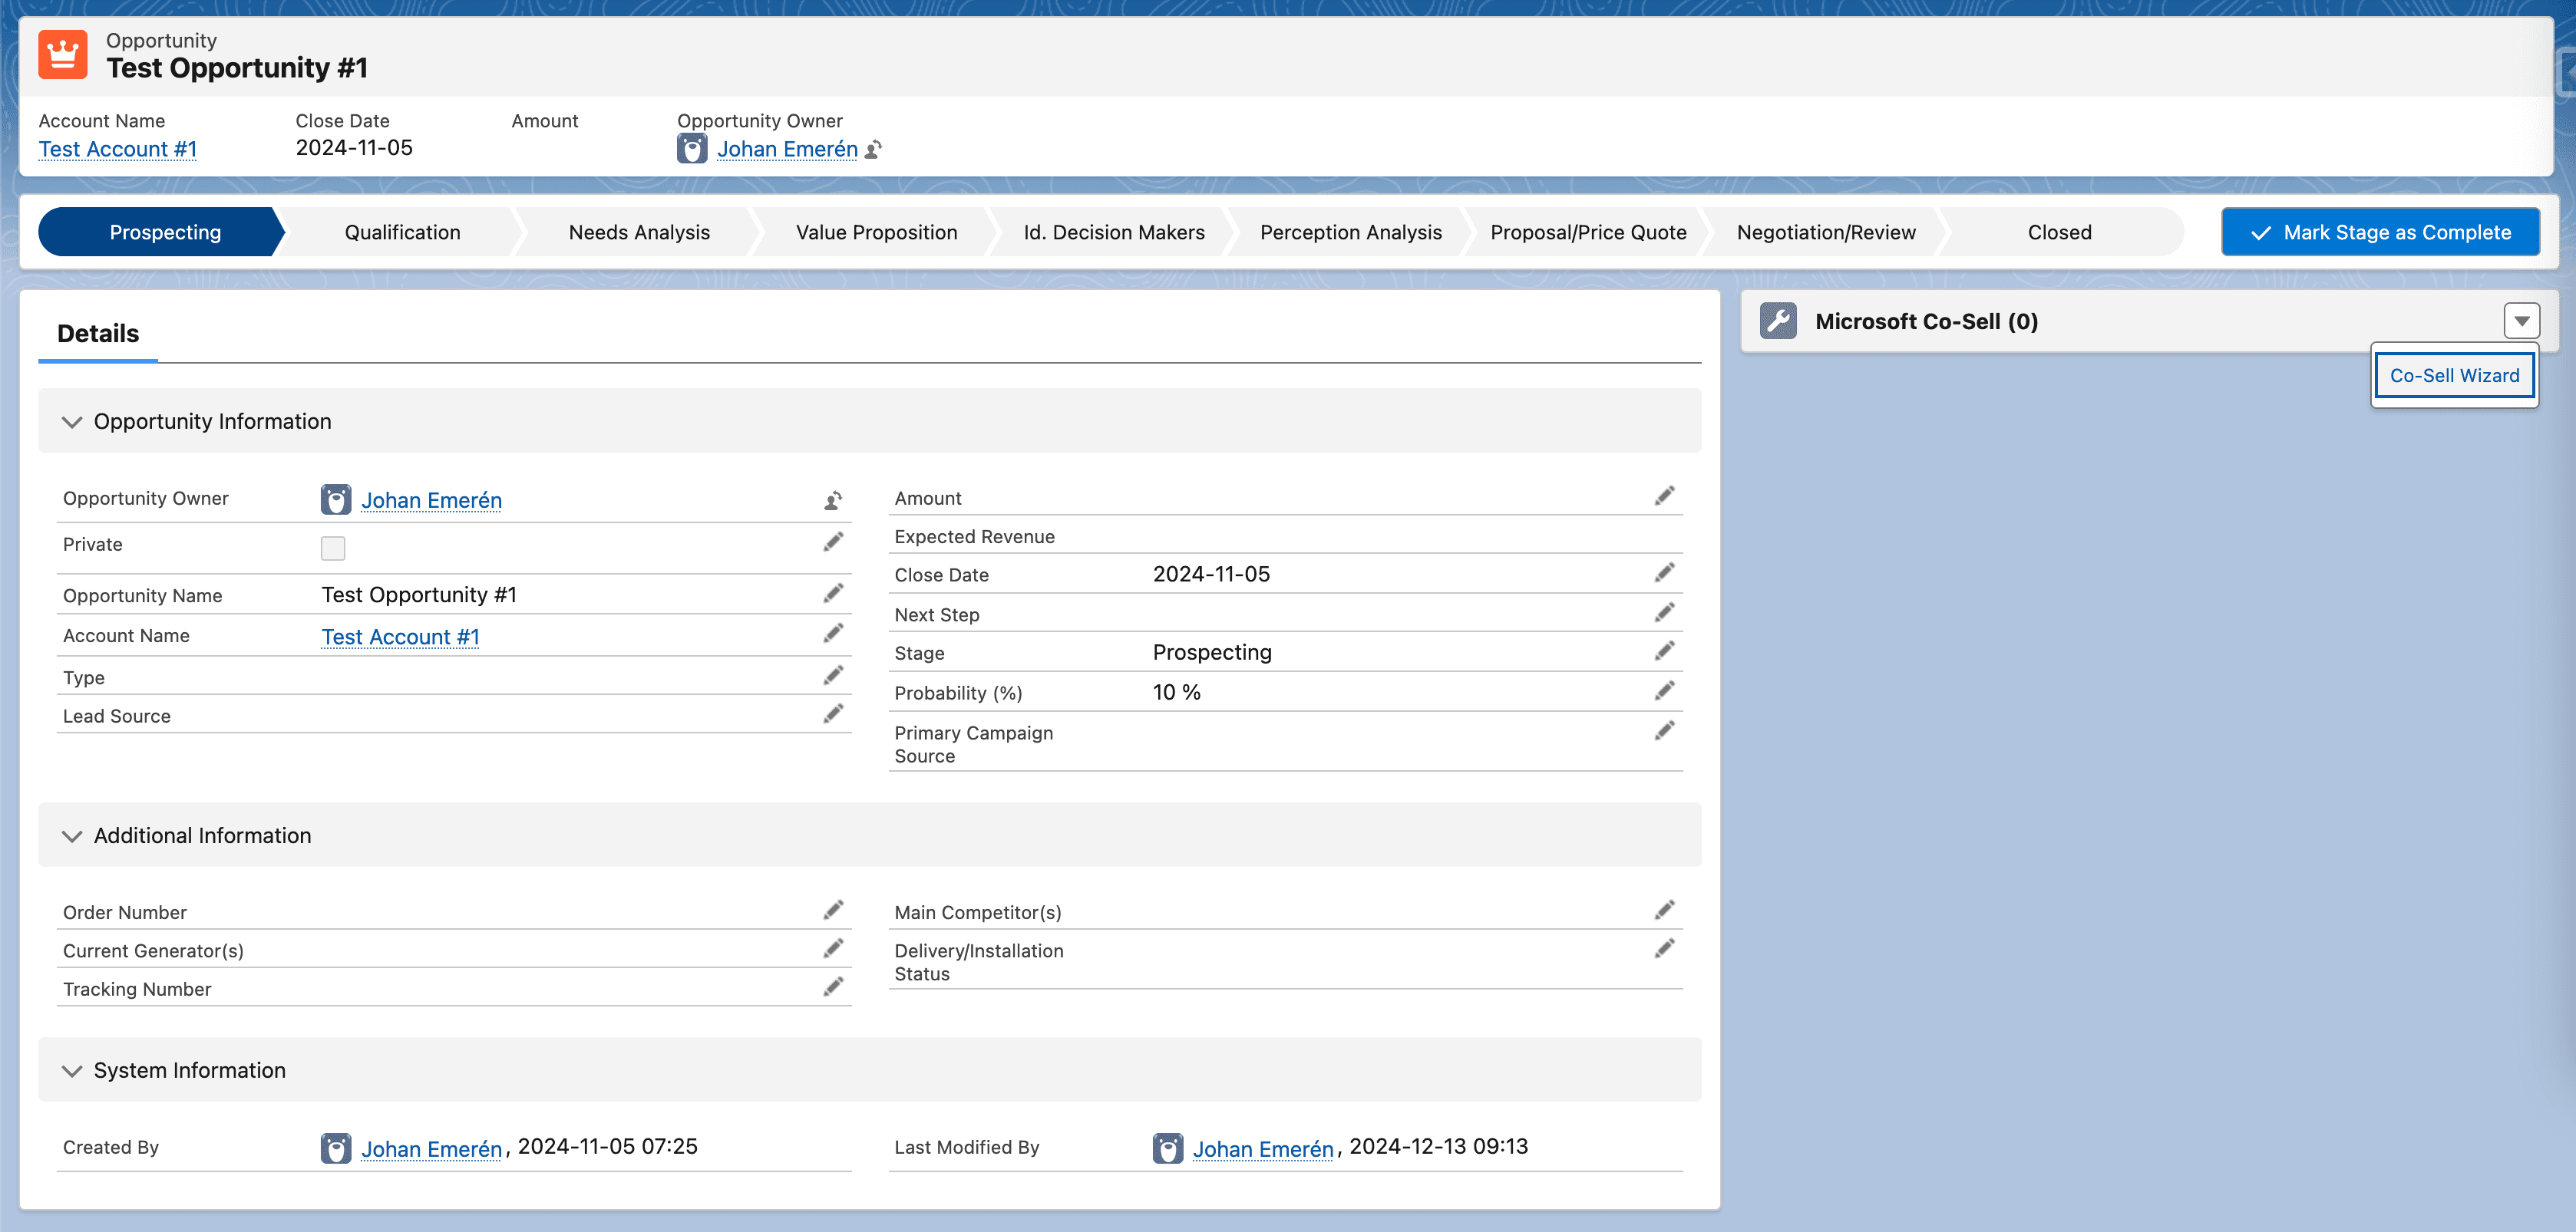Click the Close Date value in details
The height and width of the screenshot is (1232, 2576).
pos(1211,574)
